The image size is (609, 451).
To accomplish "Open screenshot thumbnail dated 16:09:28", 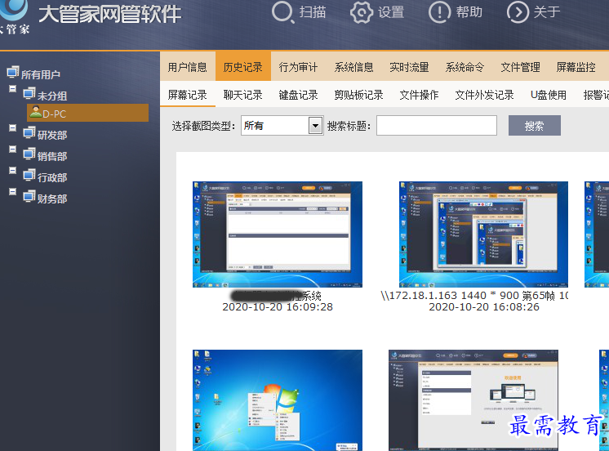I will pyautogui.click(x=278, y=234).
